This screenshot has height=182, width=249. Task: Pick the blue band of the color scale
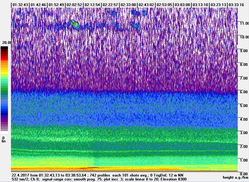(x=4, y=108)
